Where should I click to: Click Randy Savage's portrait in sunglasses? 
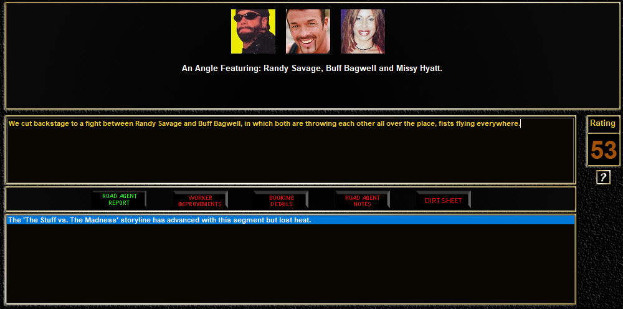click(253, 31)
